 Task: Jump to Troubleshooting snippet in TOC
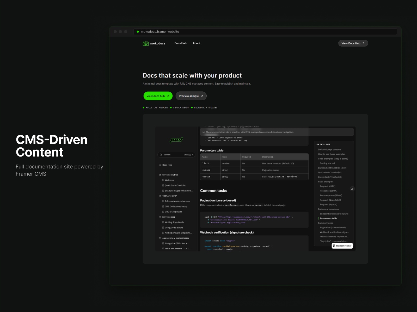334,237
